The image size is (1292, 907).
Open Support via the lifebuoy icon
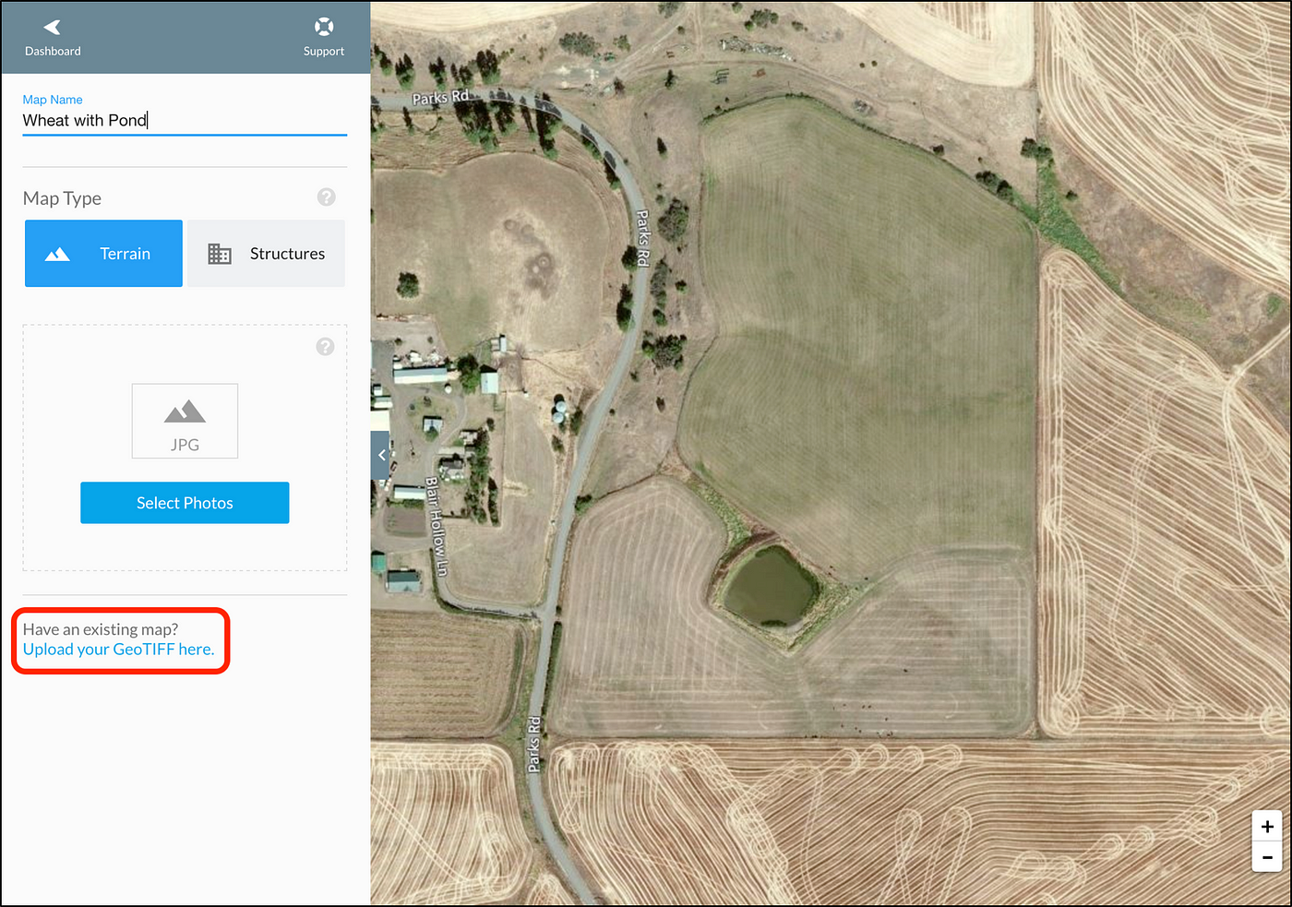324,27
